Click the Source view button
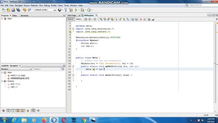 [71, 19]
